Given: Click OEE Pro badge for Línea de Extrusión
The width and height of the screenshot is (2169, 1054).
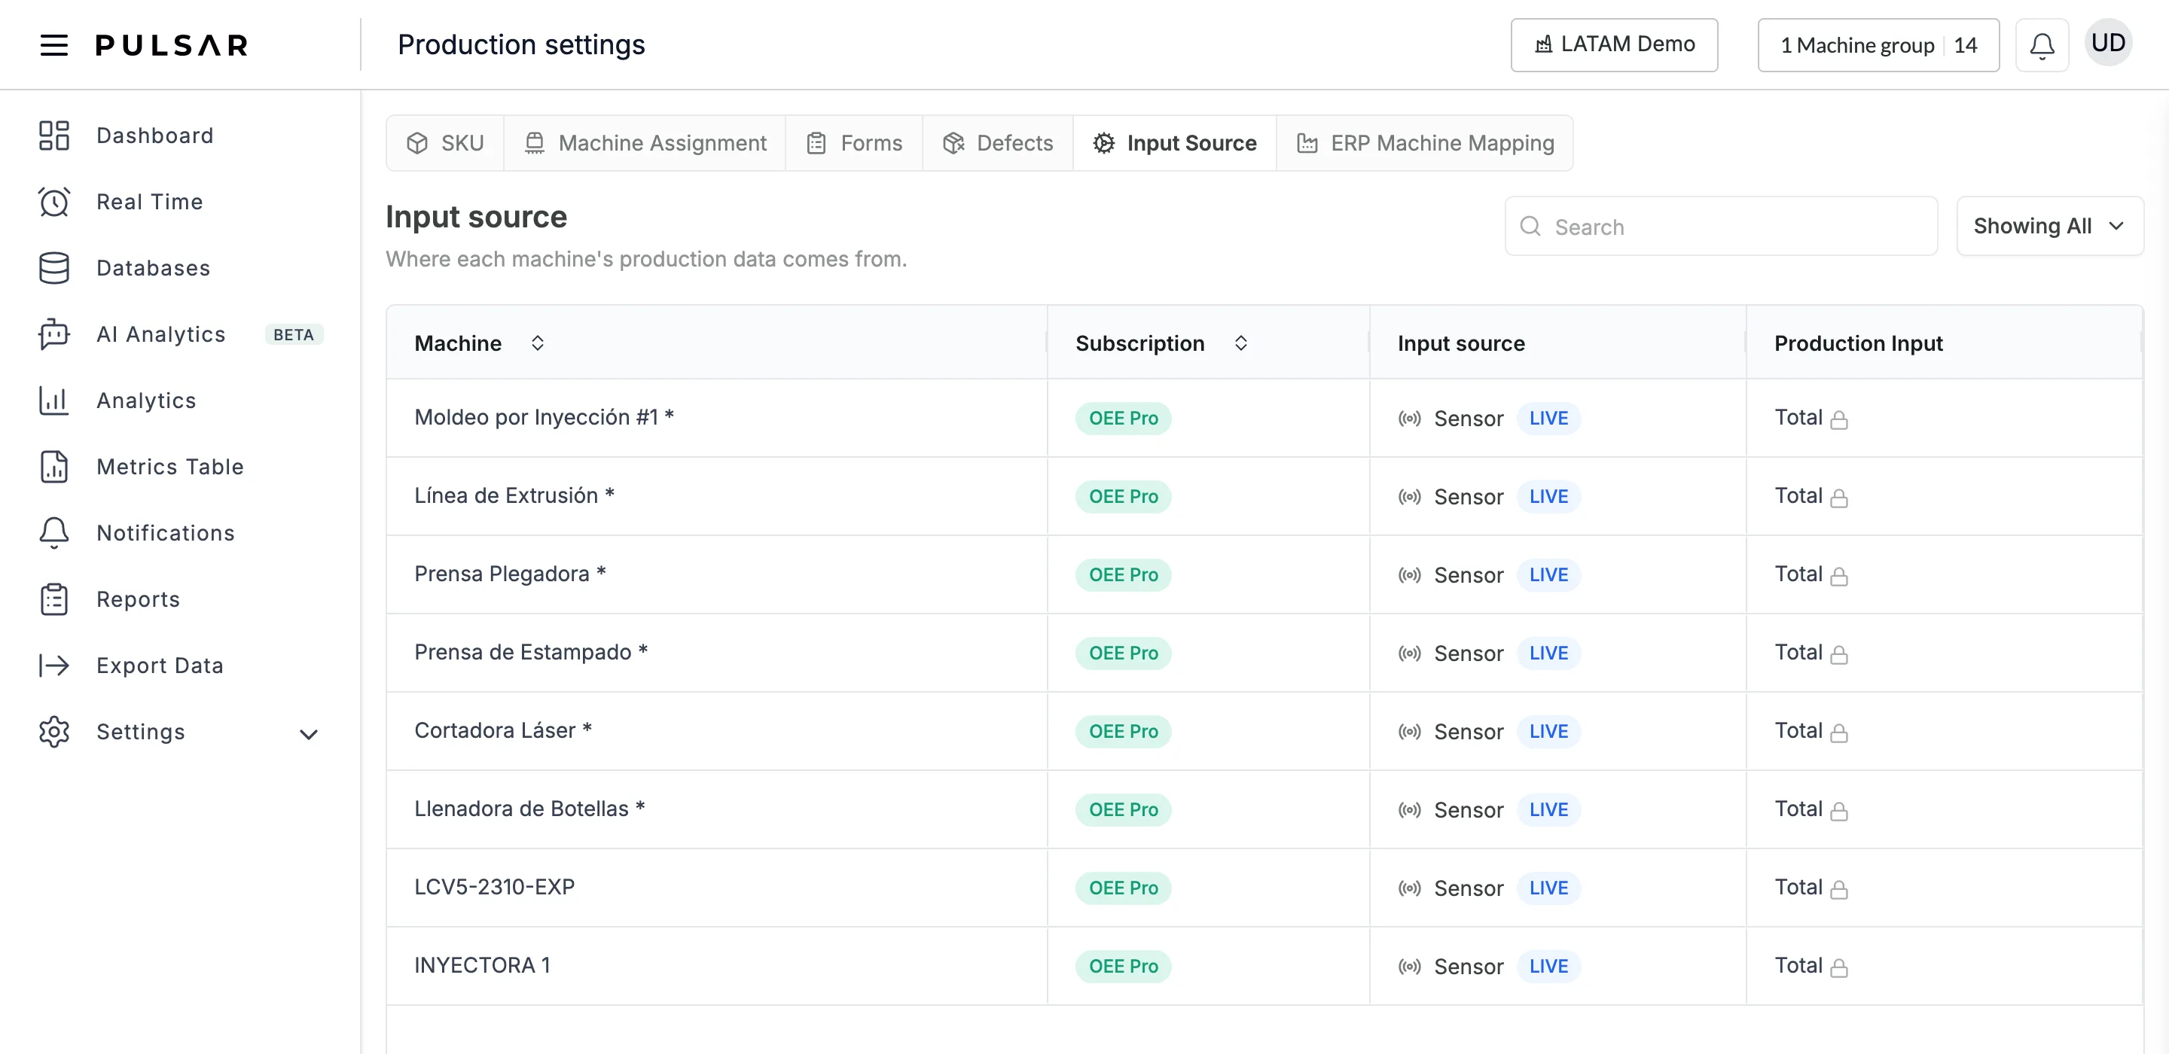Looking at the screenshot, I should [1123, 497].
